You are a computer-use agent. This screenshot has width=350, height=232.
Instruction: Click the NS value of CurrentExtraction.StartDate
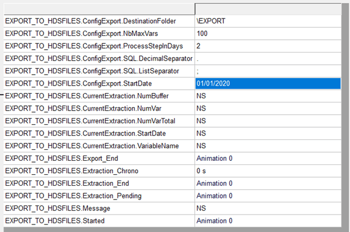coord(201,134)
